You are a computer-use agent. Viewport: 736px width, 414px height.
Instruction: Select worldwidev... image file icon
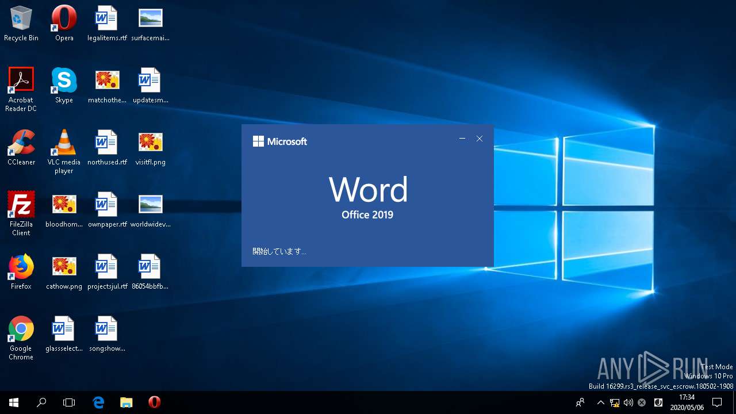(x=150, y=209)
